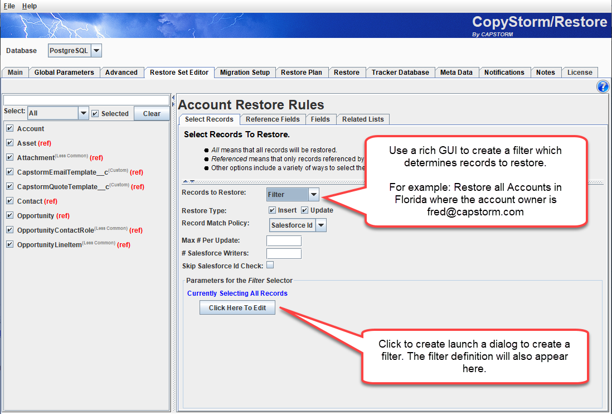The width and height of the screenshot is (612, 414).
Task: Enable Skip Salesforce Id Check
Action: [x=270, y=265]
